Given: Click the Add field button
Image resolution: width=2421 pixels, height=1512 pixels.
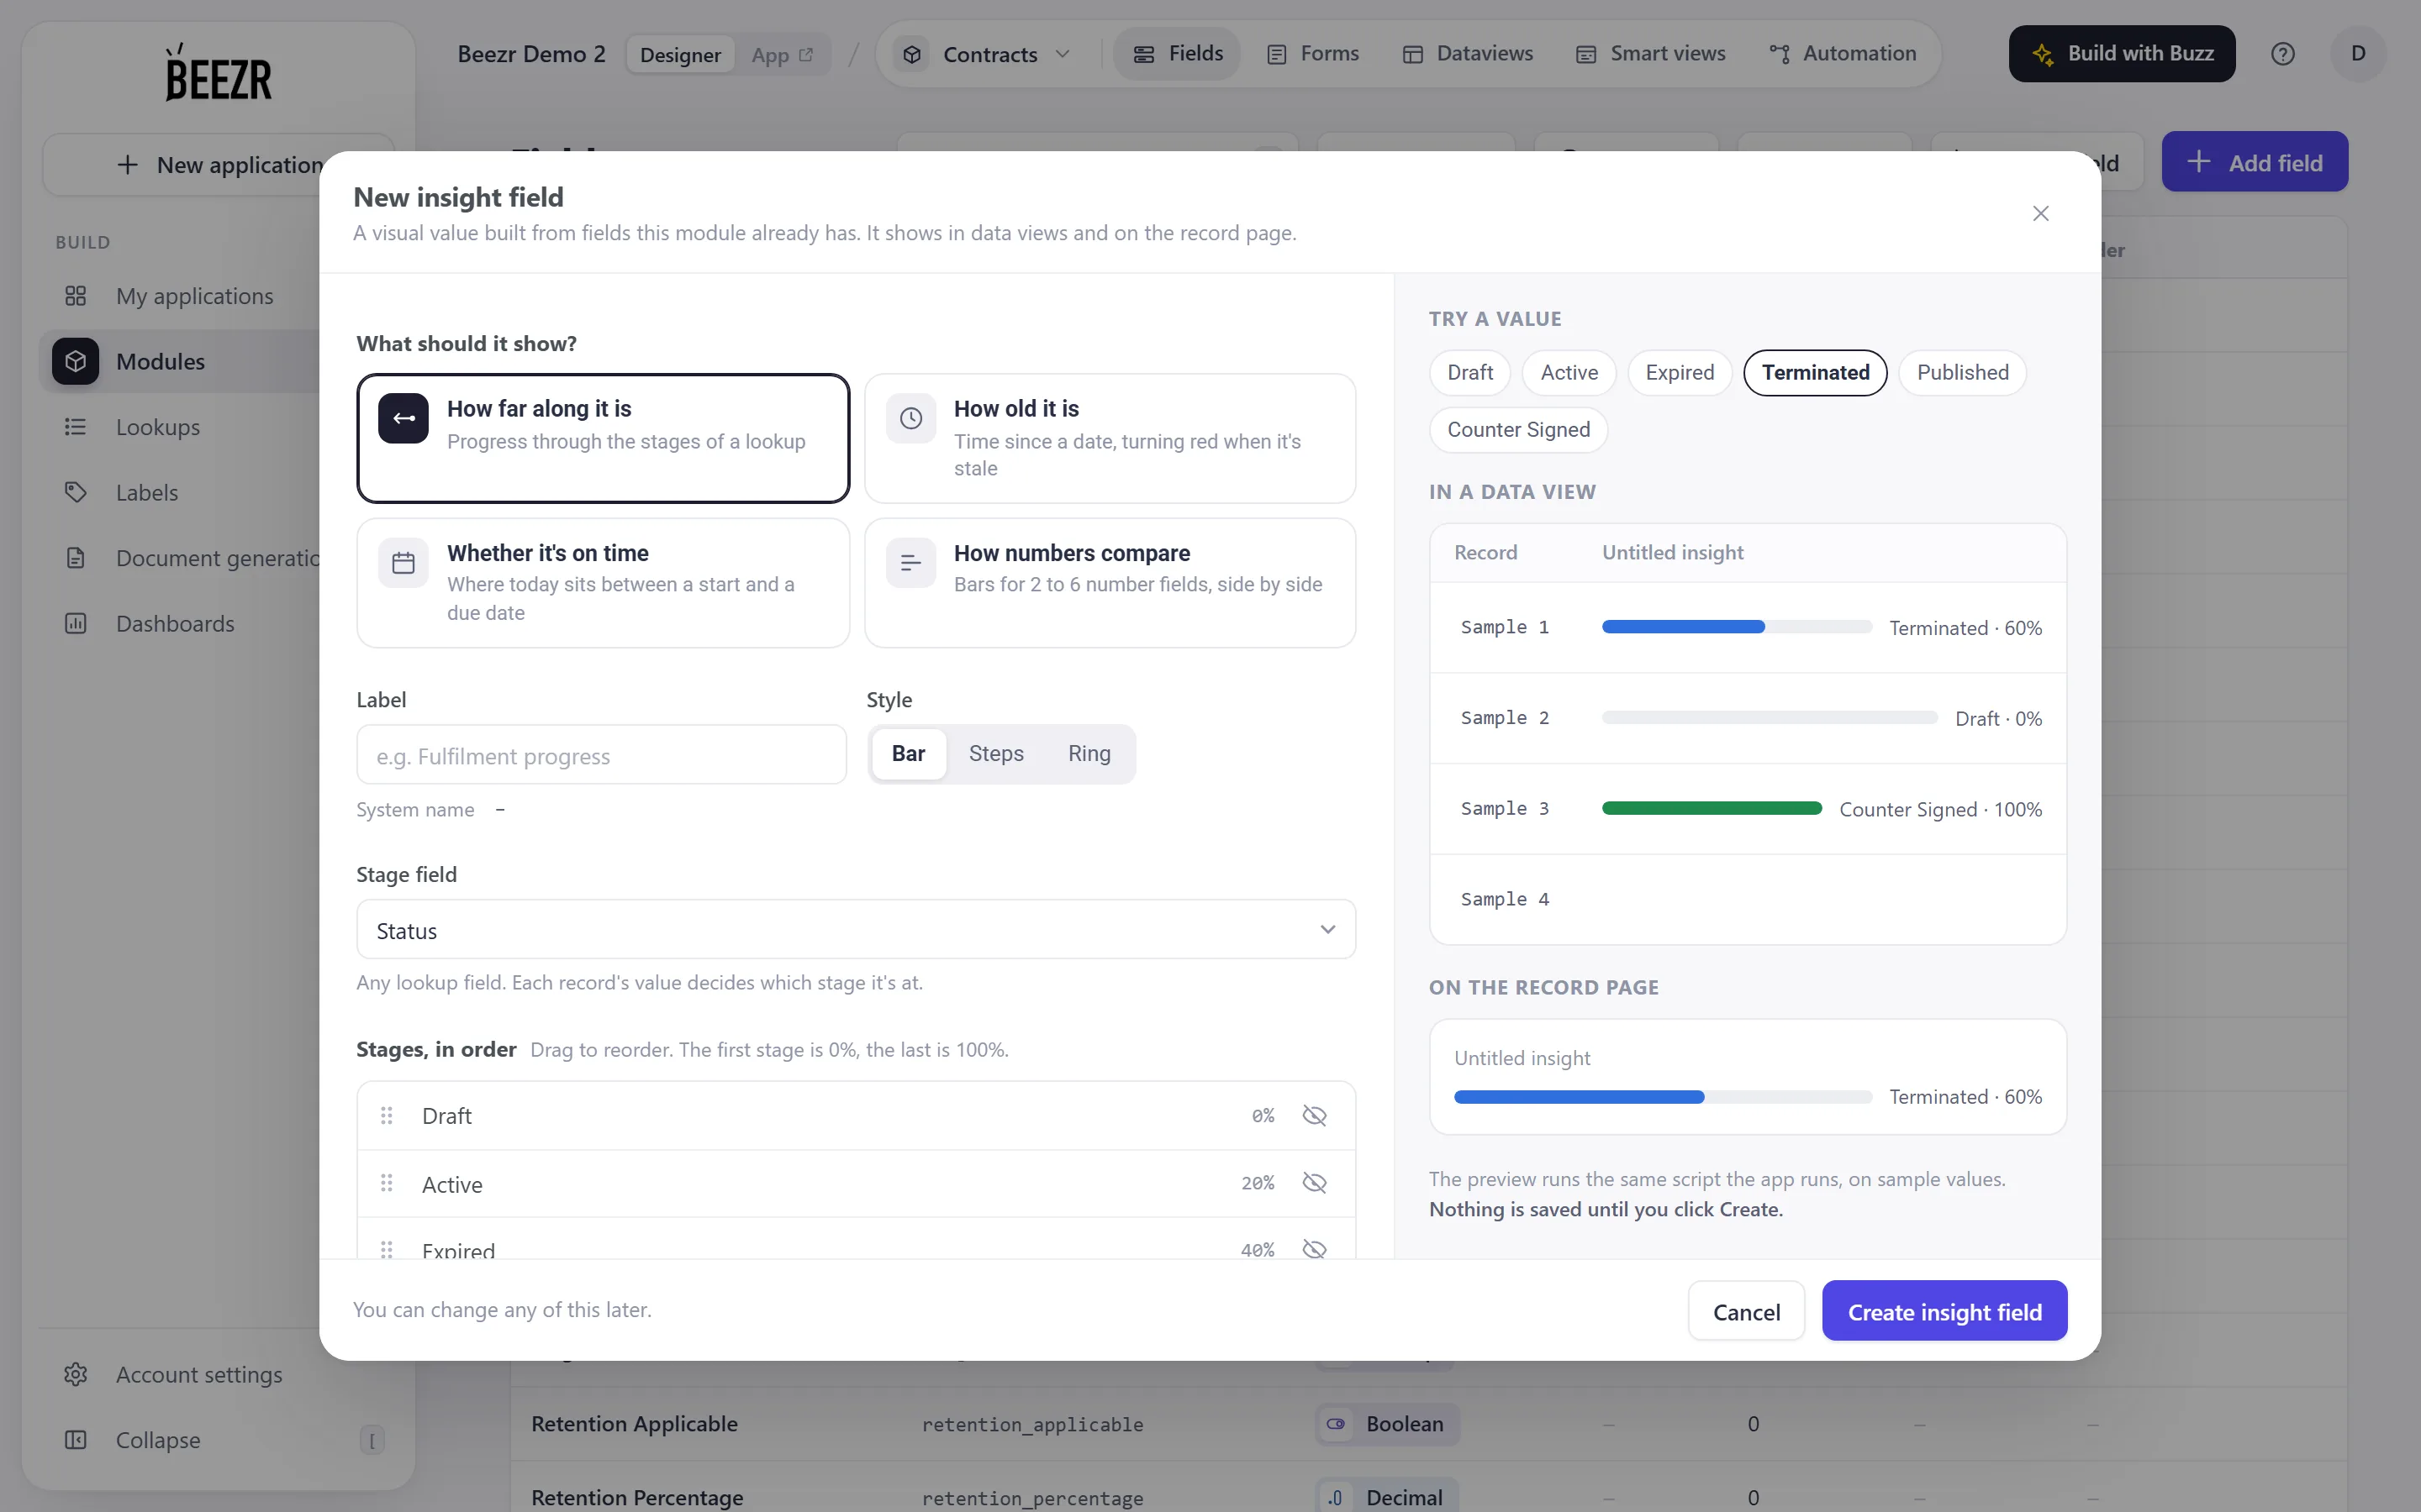Looking at the screenshot, I should click(x=2254, y=162).
